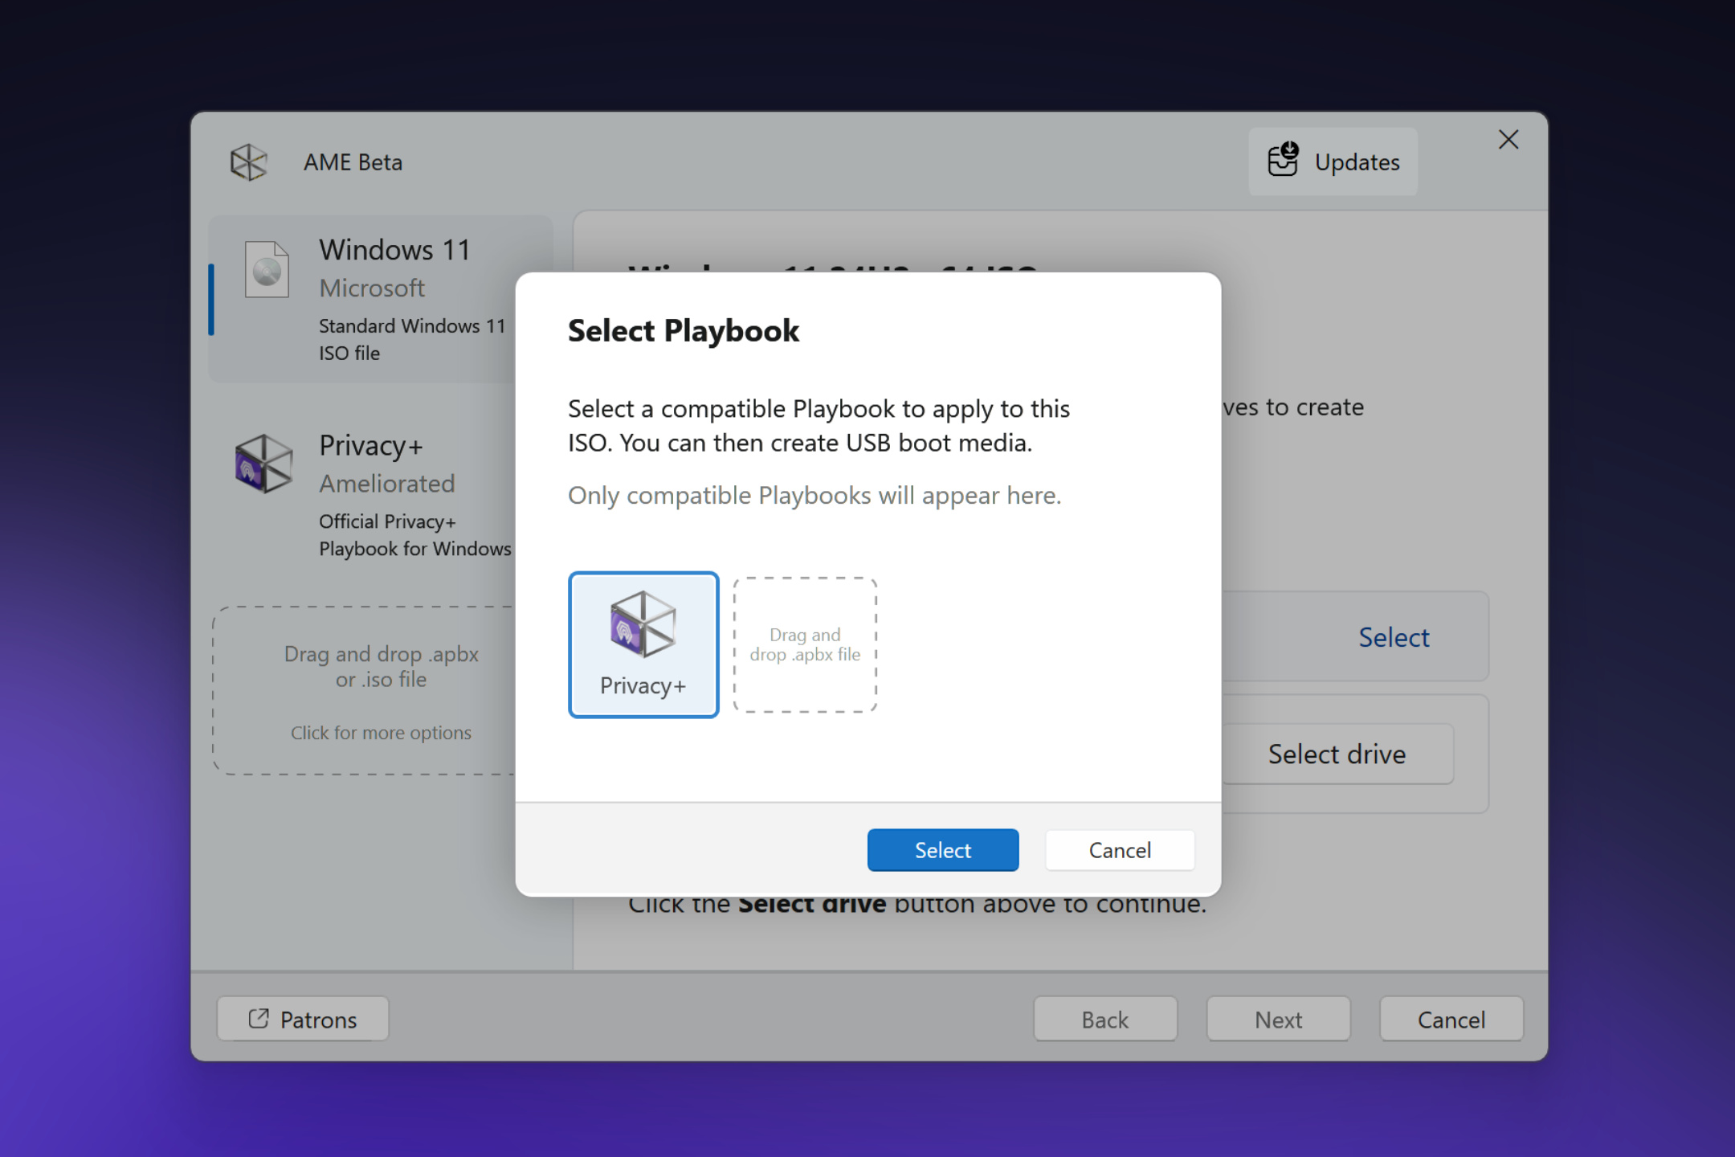This screenshot has width=1735, height=1157.
Task: Click the Windows 11 ISO disc icon
Action: [267, 269]
